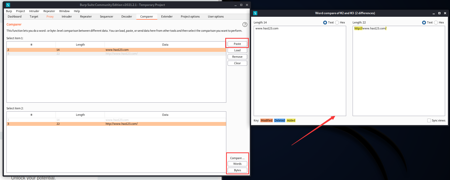Click the Remove button
The width and height of the screenshot is (450, 180).
pyautogui.click(x=237, y=57)
